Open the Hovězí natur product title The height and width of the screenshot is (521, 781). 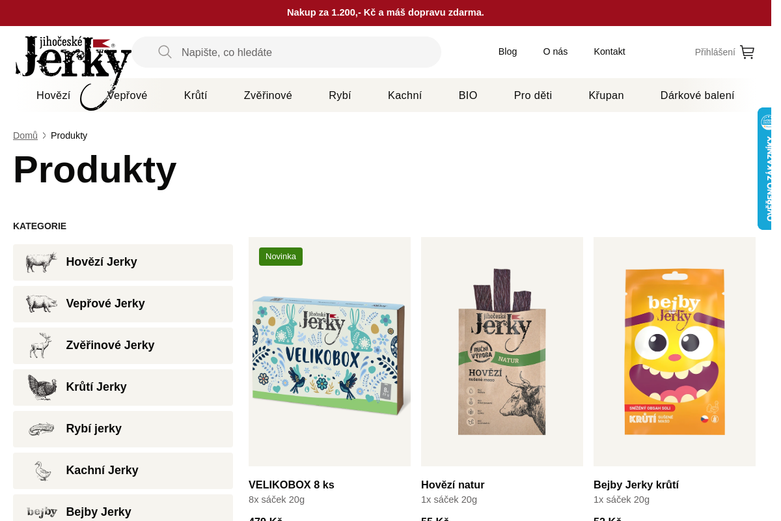pyautogui.click(x=452, y=485)
